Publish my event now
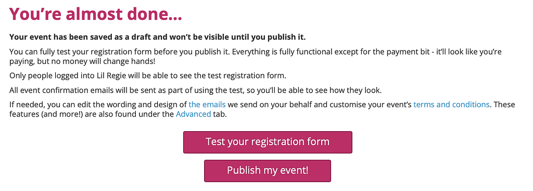The height and width of the screenshot is (191, 533). click(268, 171)
